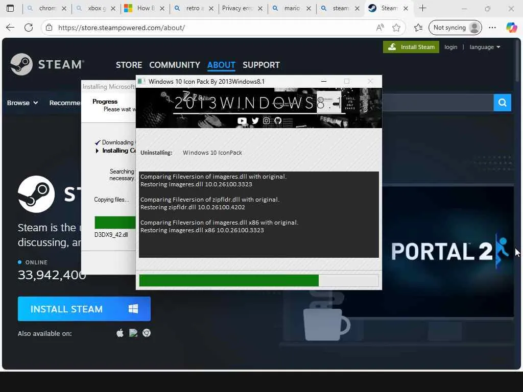Click the address bar URL field
Viewport: 523px width, 392px height.
pyautogui.click(x=213, y=28)
